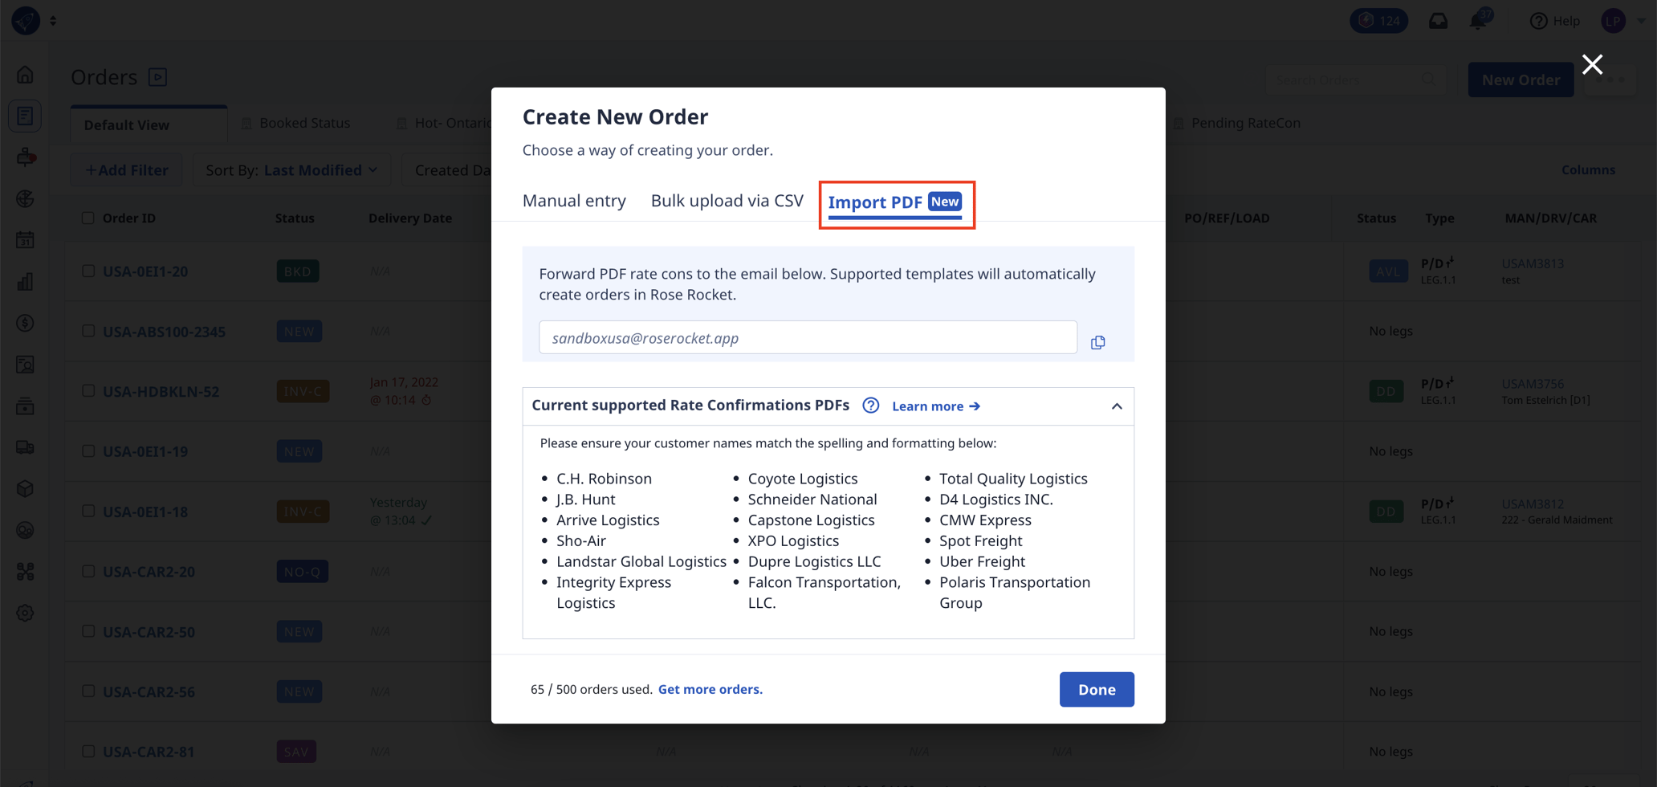Open the settings gear in left sidebar
The width and height of the screenshot is (1657, 787).
[26, 614]
